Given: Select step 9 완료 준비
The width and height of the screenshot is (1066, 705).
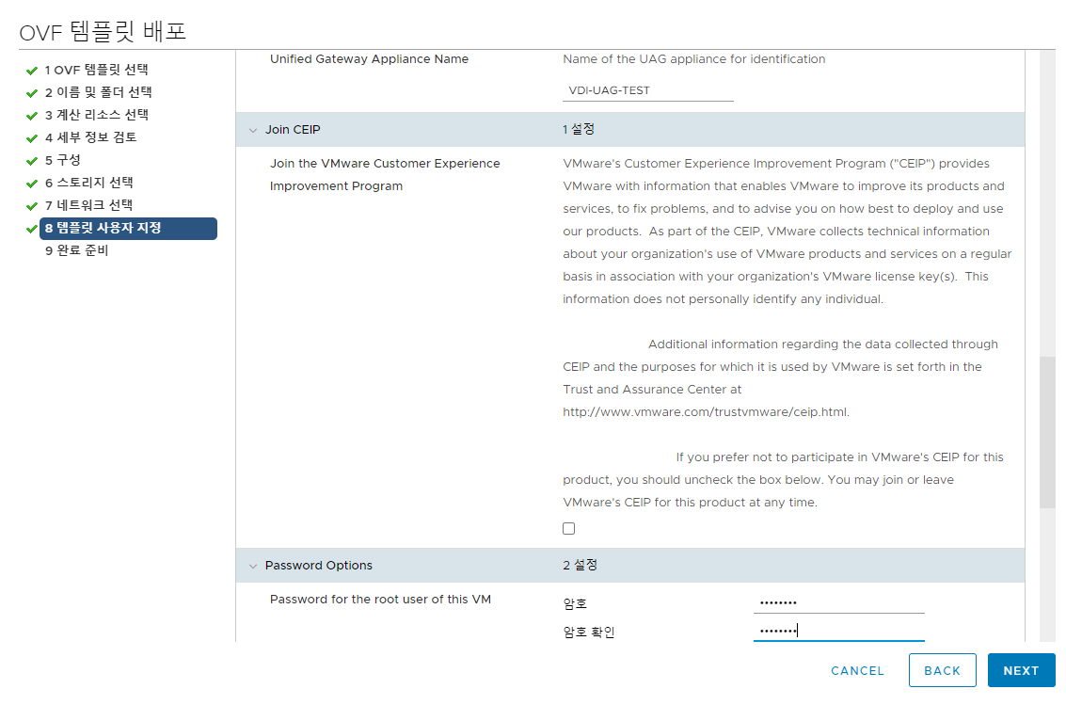Looking at the screenshot, I should tap(77, 250).
